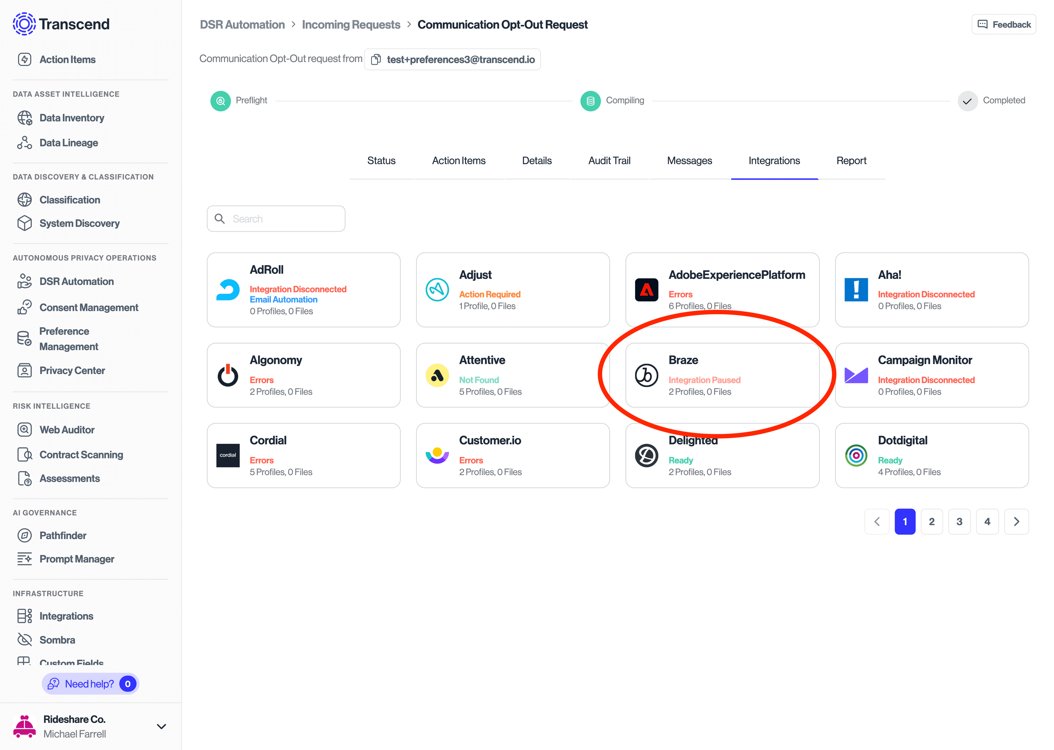Image resolution: width=1054 pixels, height=750 pixels.
Task: Open Data Inventory from the sidebar icon
Action: pos(24,118)
